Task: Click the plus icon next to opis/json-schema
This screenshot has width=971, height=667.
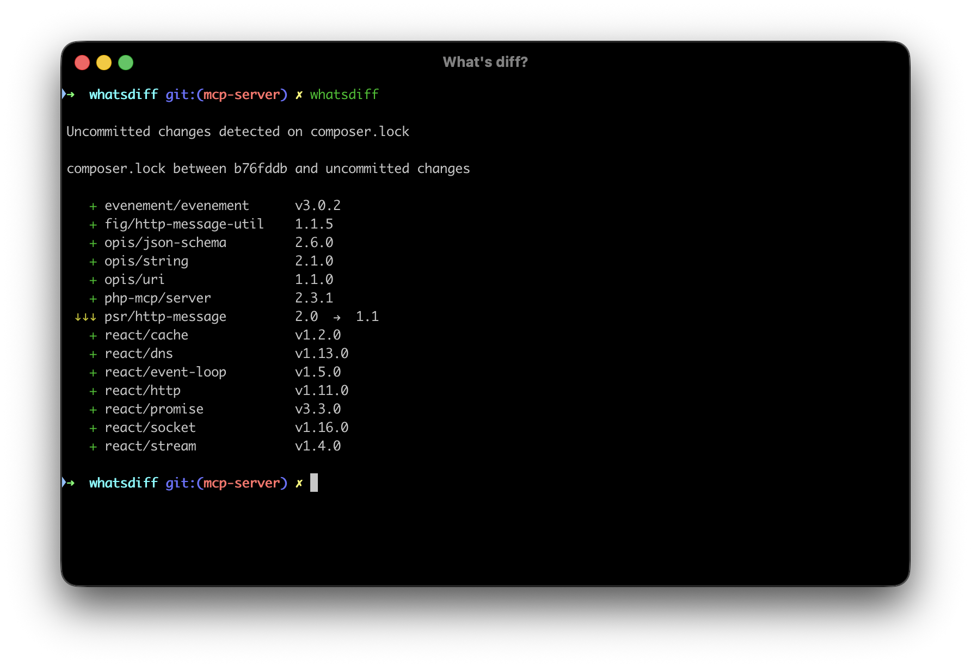Action: 93,243
